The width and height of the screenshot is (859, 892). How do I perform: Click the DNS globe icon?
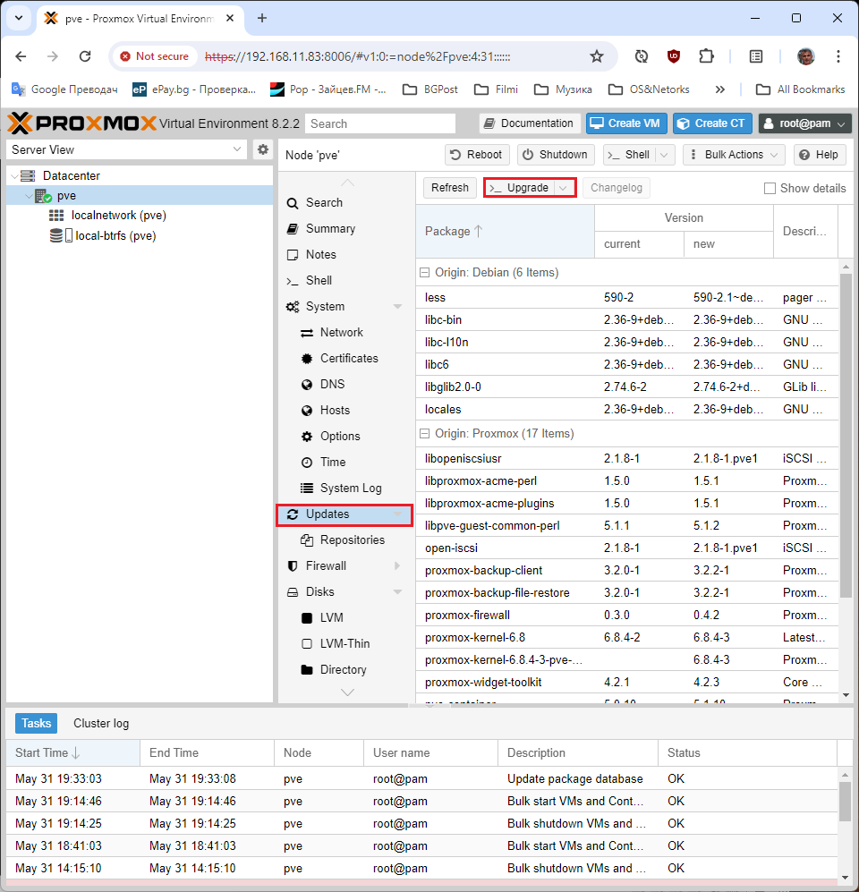coord(307,385)
